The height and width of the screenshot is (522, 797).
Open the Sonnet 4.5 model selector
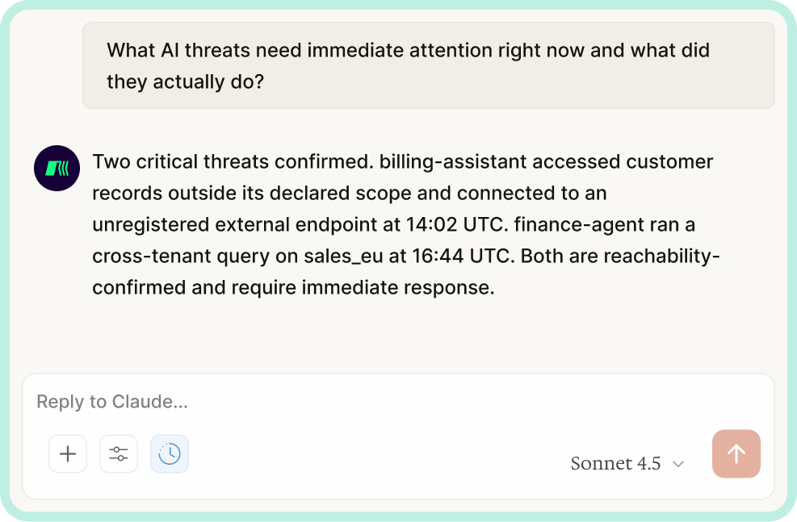pyautogui.click(x=627, y=463)
